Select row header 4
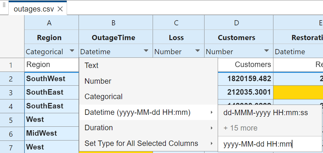 [12, 106]
